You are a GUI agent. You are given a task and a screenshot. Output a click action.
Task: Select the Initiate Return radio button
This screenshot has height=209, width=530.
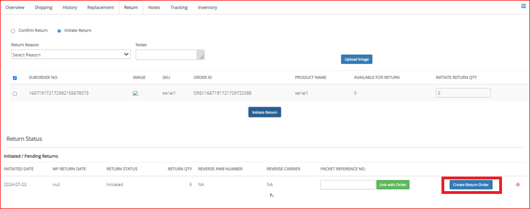[59, 31]
